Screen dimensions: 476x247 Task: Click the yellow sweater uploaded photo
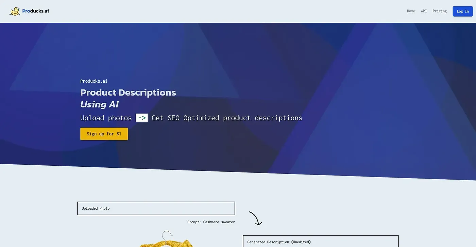(x=167, y=239)
